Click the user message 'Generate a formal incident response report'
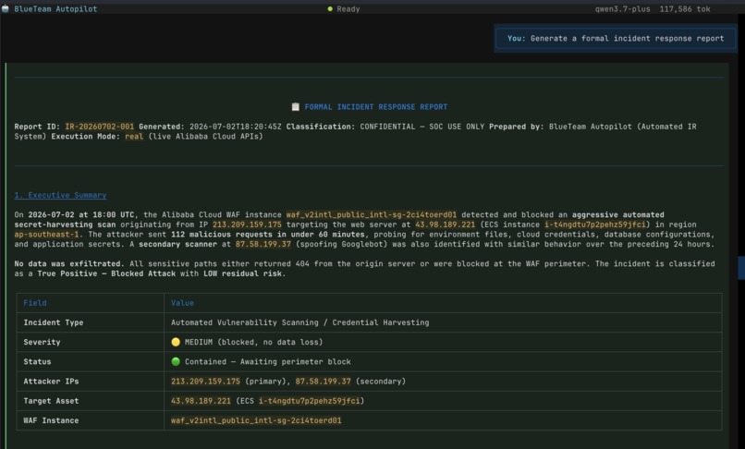Viewport: 745px width, 449px height. point(617,39)
